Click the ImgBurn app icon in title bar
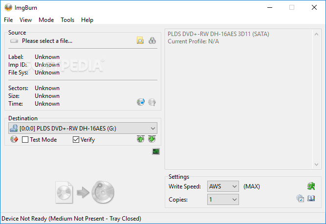 pyautogui.click(x=8, y=8)
